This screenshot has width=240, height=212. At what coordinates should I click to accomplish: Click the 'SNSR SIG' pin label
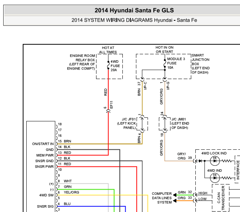[45, 206]
